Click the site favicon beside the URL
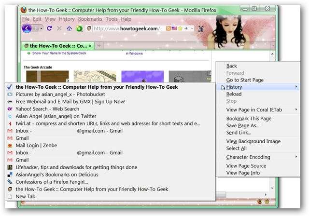The image size is (309, 217). 89,28
